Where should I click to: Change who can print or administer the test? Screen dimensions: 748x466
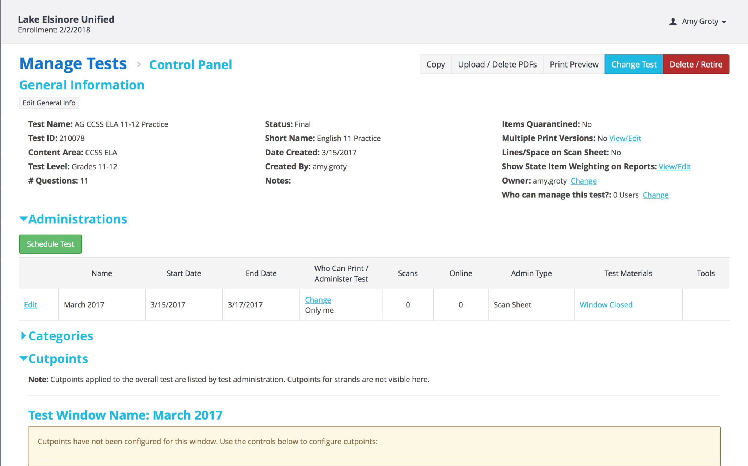click(x=318, y=300)
